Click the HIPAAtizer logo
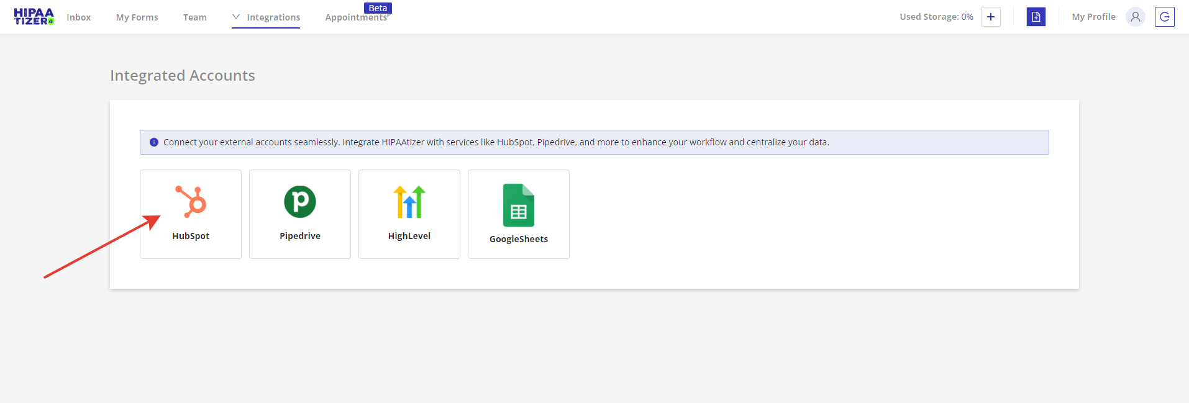Viewport: 1189px width, 403px height. click(34, 17)
